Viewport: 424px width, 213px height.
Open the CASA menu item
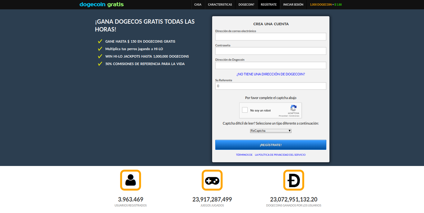coord(198,5)
